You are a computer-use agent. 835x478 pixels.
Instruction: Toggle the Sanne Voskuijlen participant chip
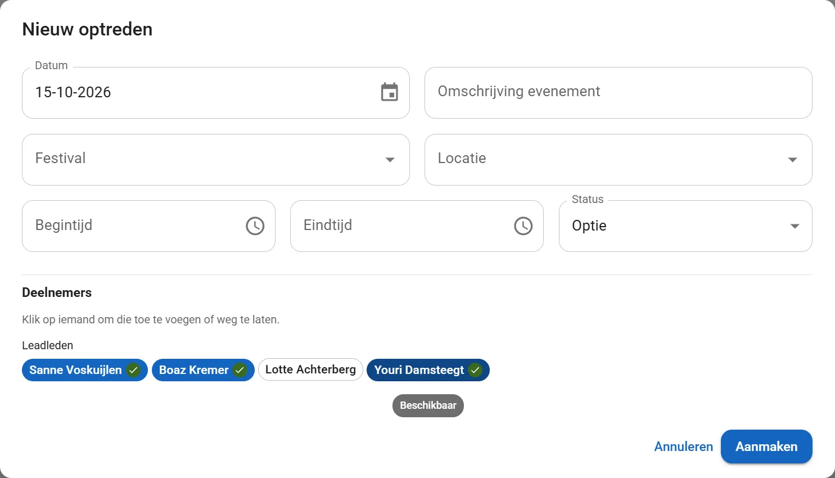(85, 370)
